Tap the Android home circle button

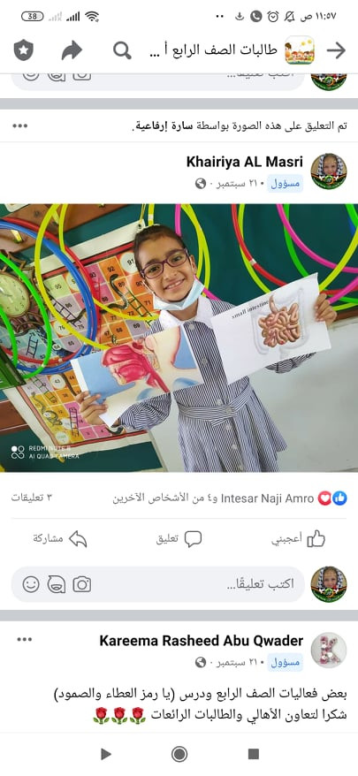pos(179,754)
